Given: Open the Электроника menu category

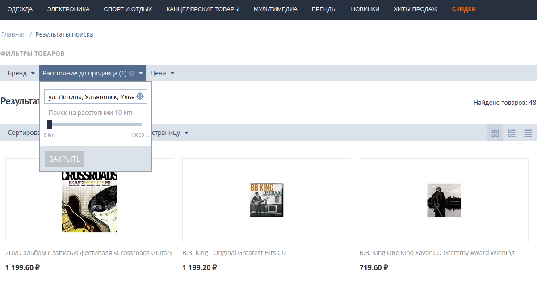Looking at the screenshot, I should [x=68, y=9].
